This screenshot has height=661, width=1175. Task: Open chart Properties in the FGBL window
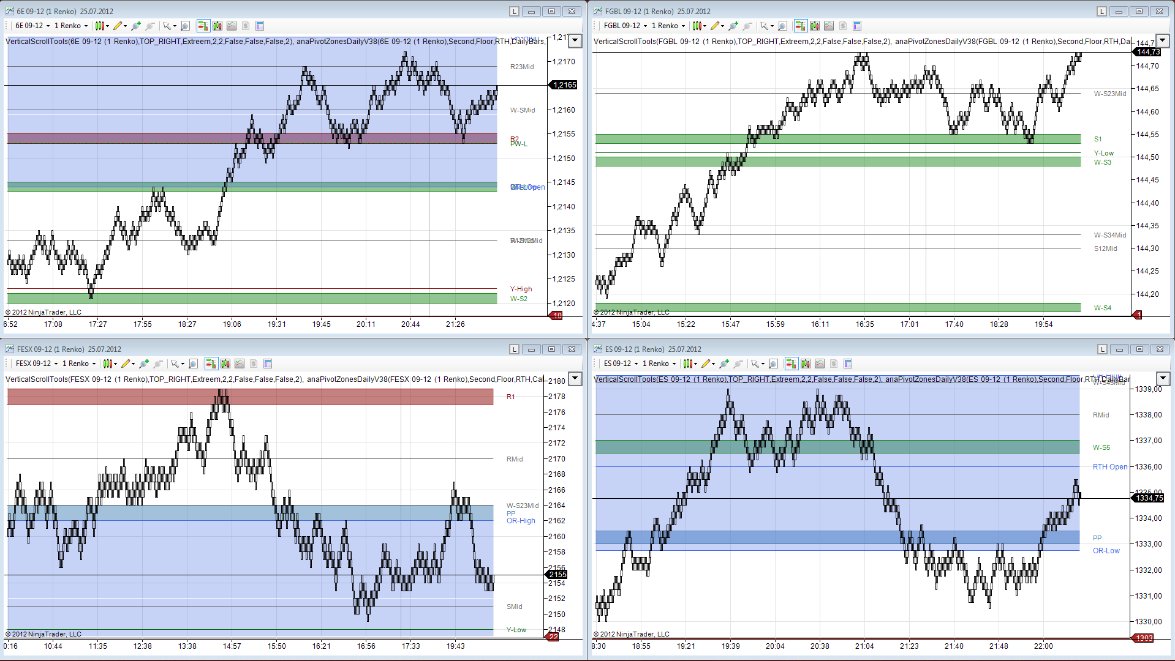tap(857, 26)
